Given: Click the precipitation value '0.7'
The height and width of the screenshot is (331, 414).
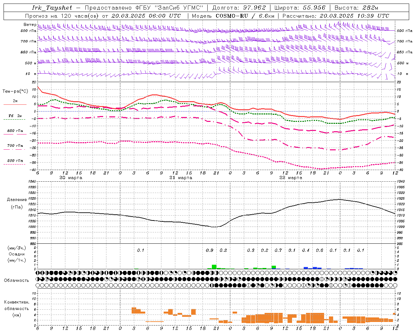Looking at the screenshot, I should (x=278, y=251).
